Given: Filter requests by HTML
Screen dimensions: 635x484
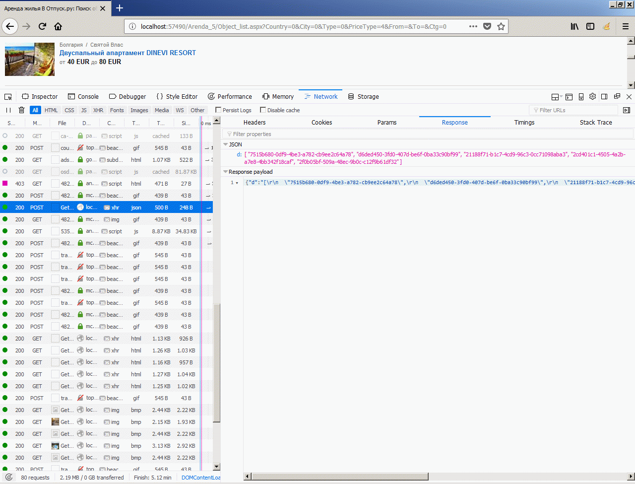Looking at the screenshot, I should (51, 110).
